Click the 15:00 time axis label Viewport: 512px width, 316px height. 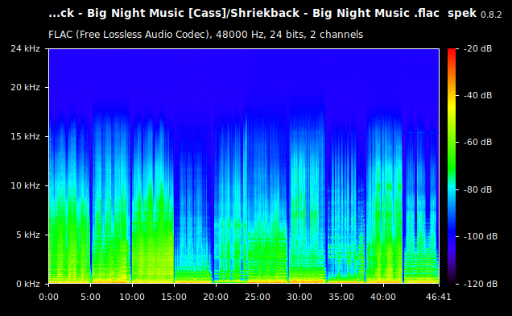pyautogui.click(x=174, y=297)
